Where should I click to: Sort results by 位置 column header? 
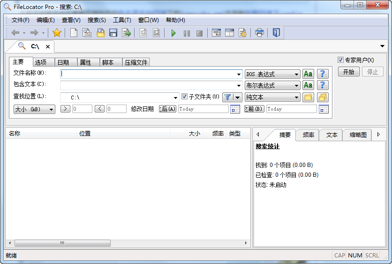[x=123, y=134]
